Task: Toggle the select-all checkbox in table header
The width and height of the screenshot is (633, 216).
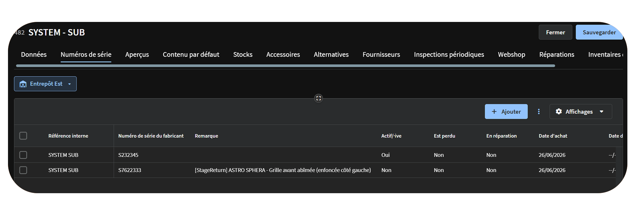Action: pyautogui.click(x=23, y=136)
